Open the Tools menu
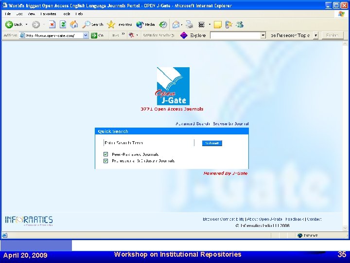Image resolution: width=350 pixels, height=263 pixels. (66, 14)
